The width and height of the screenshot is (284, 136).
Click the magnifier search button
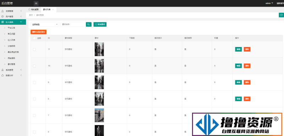(x=88, y=24)
